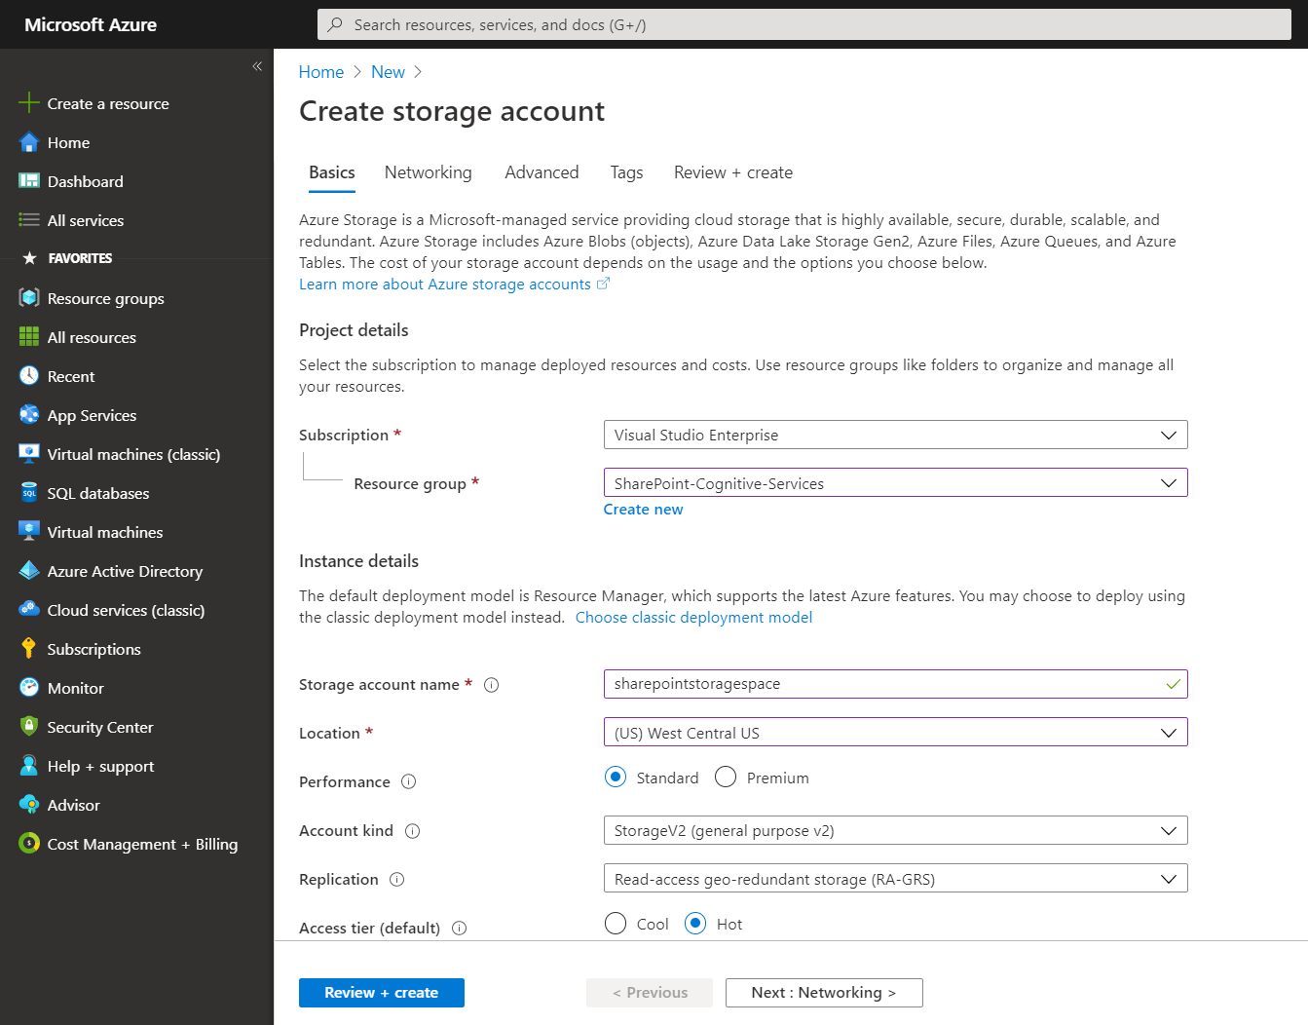Select Premium performance option
Viewport: 1308px width, 1025px height.
coord(726,778)
